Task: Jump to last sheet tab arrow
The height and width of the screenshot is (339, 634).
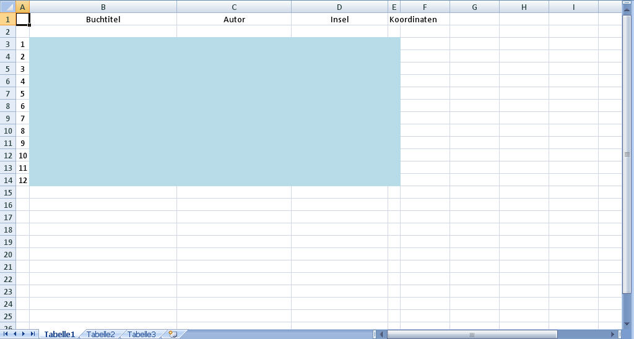Action: tap(33, 334)
